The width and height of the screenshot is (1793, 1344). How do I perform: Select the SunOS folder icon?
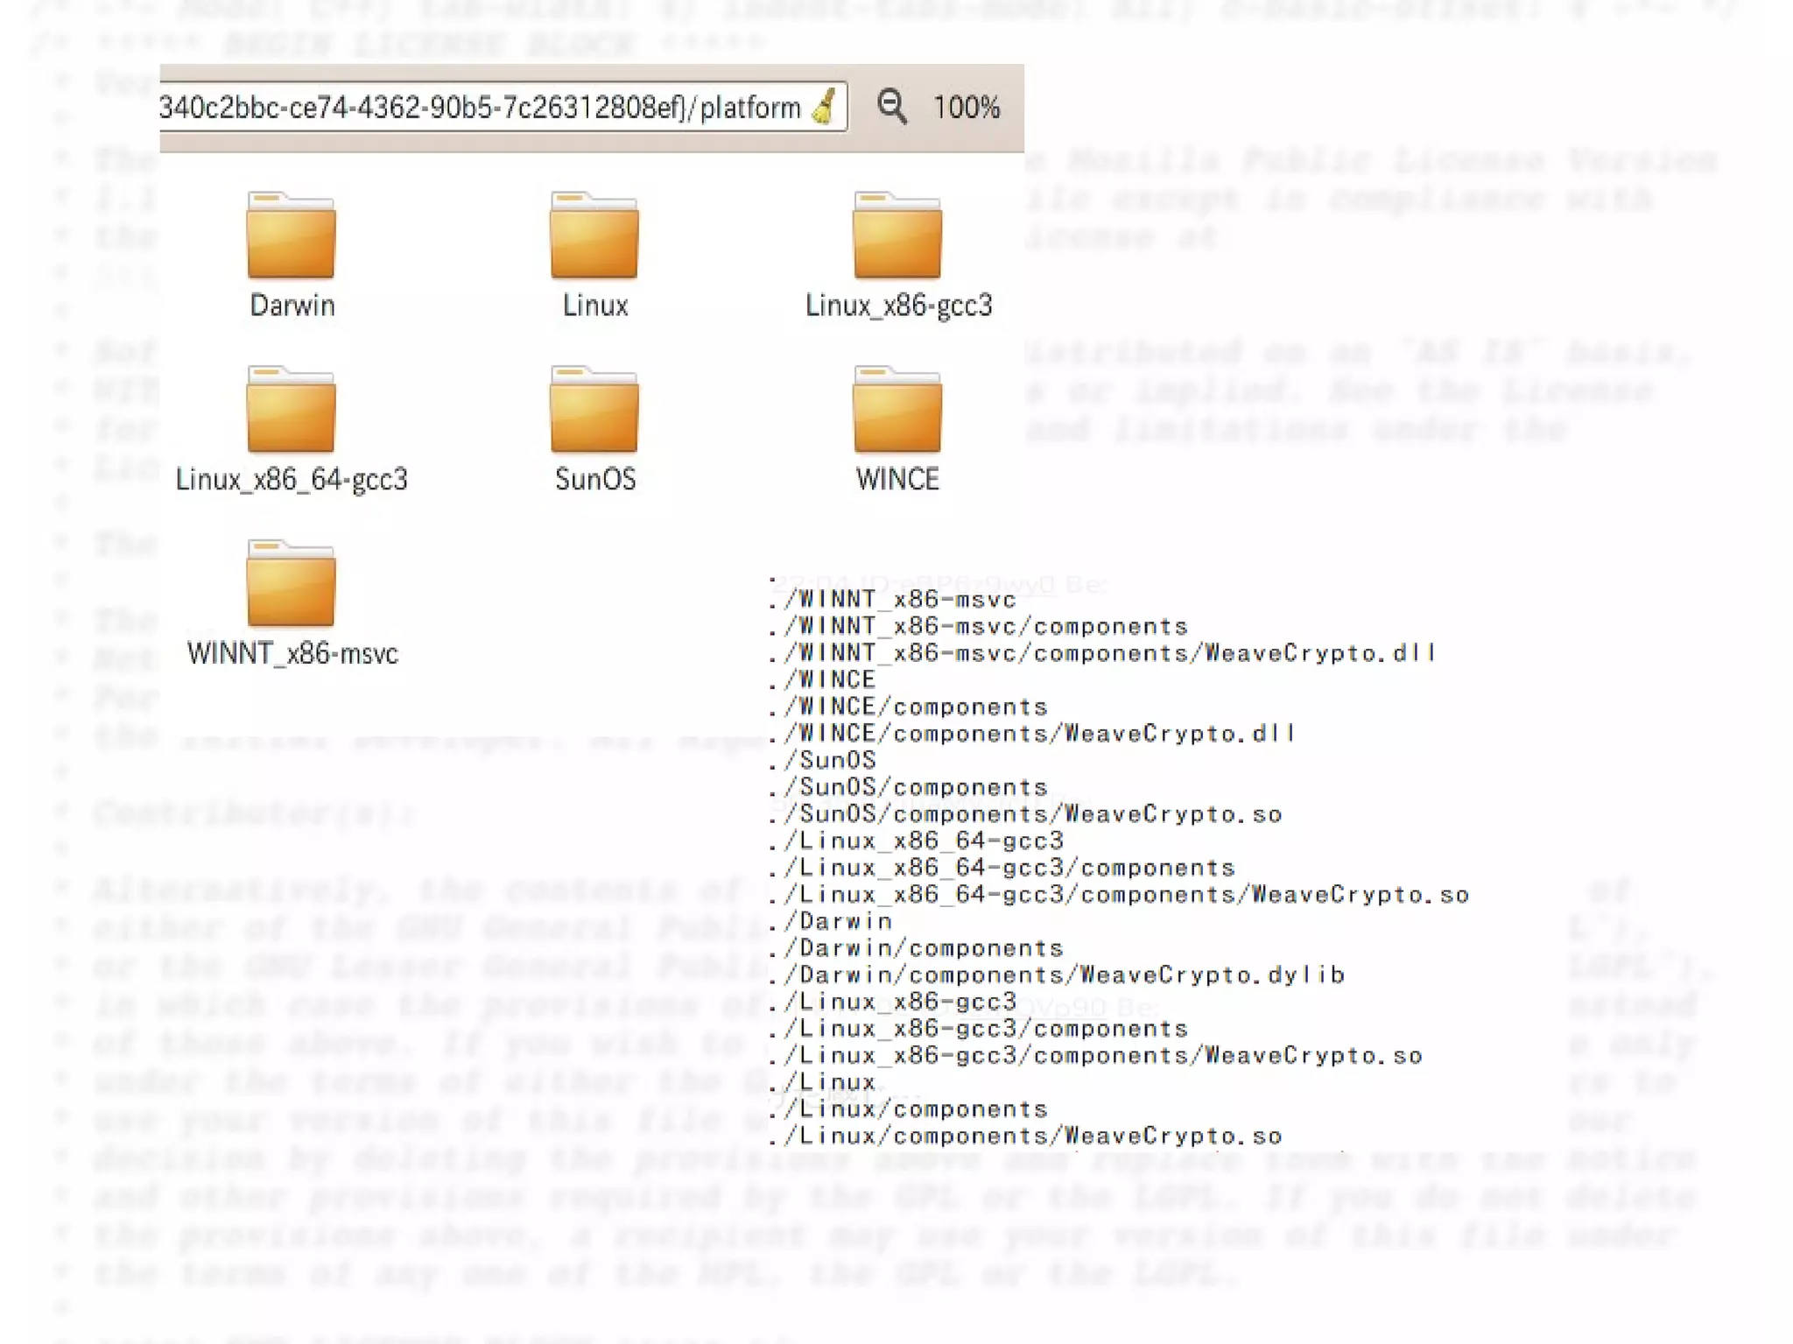(594, 410)
